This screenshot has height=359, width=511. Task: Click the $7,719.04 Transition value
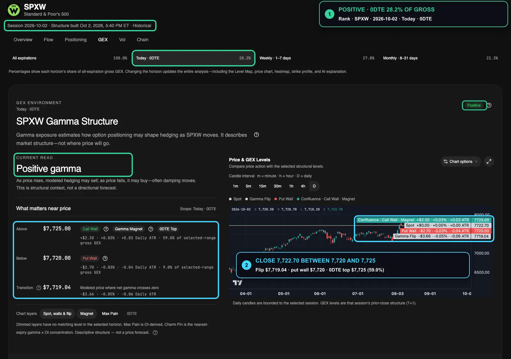[57, 287]
